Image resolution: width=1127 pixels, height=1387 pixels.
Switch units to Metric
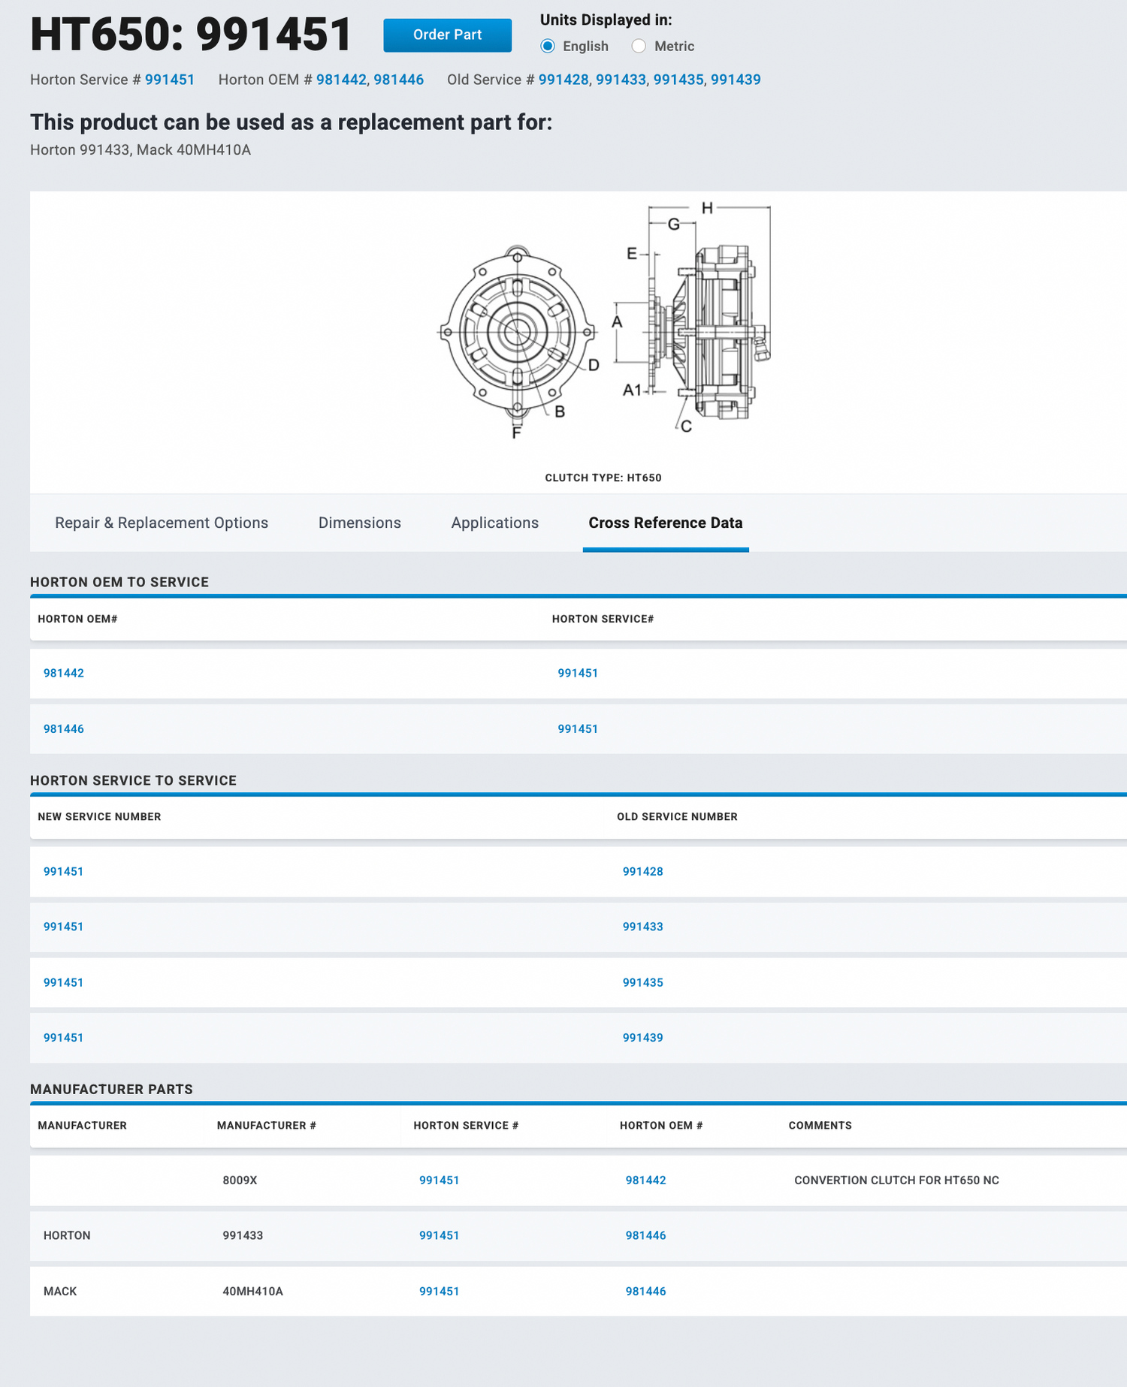[x=639, y=47]
